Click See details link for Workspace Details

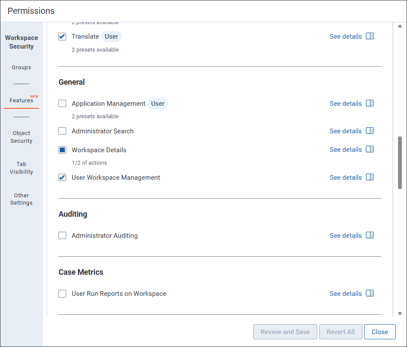[x=346, y=150]
